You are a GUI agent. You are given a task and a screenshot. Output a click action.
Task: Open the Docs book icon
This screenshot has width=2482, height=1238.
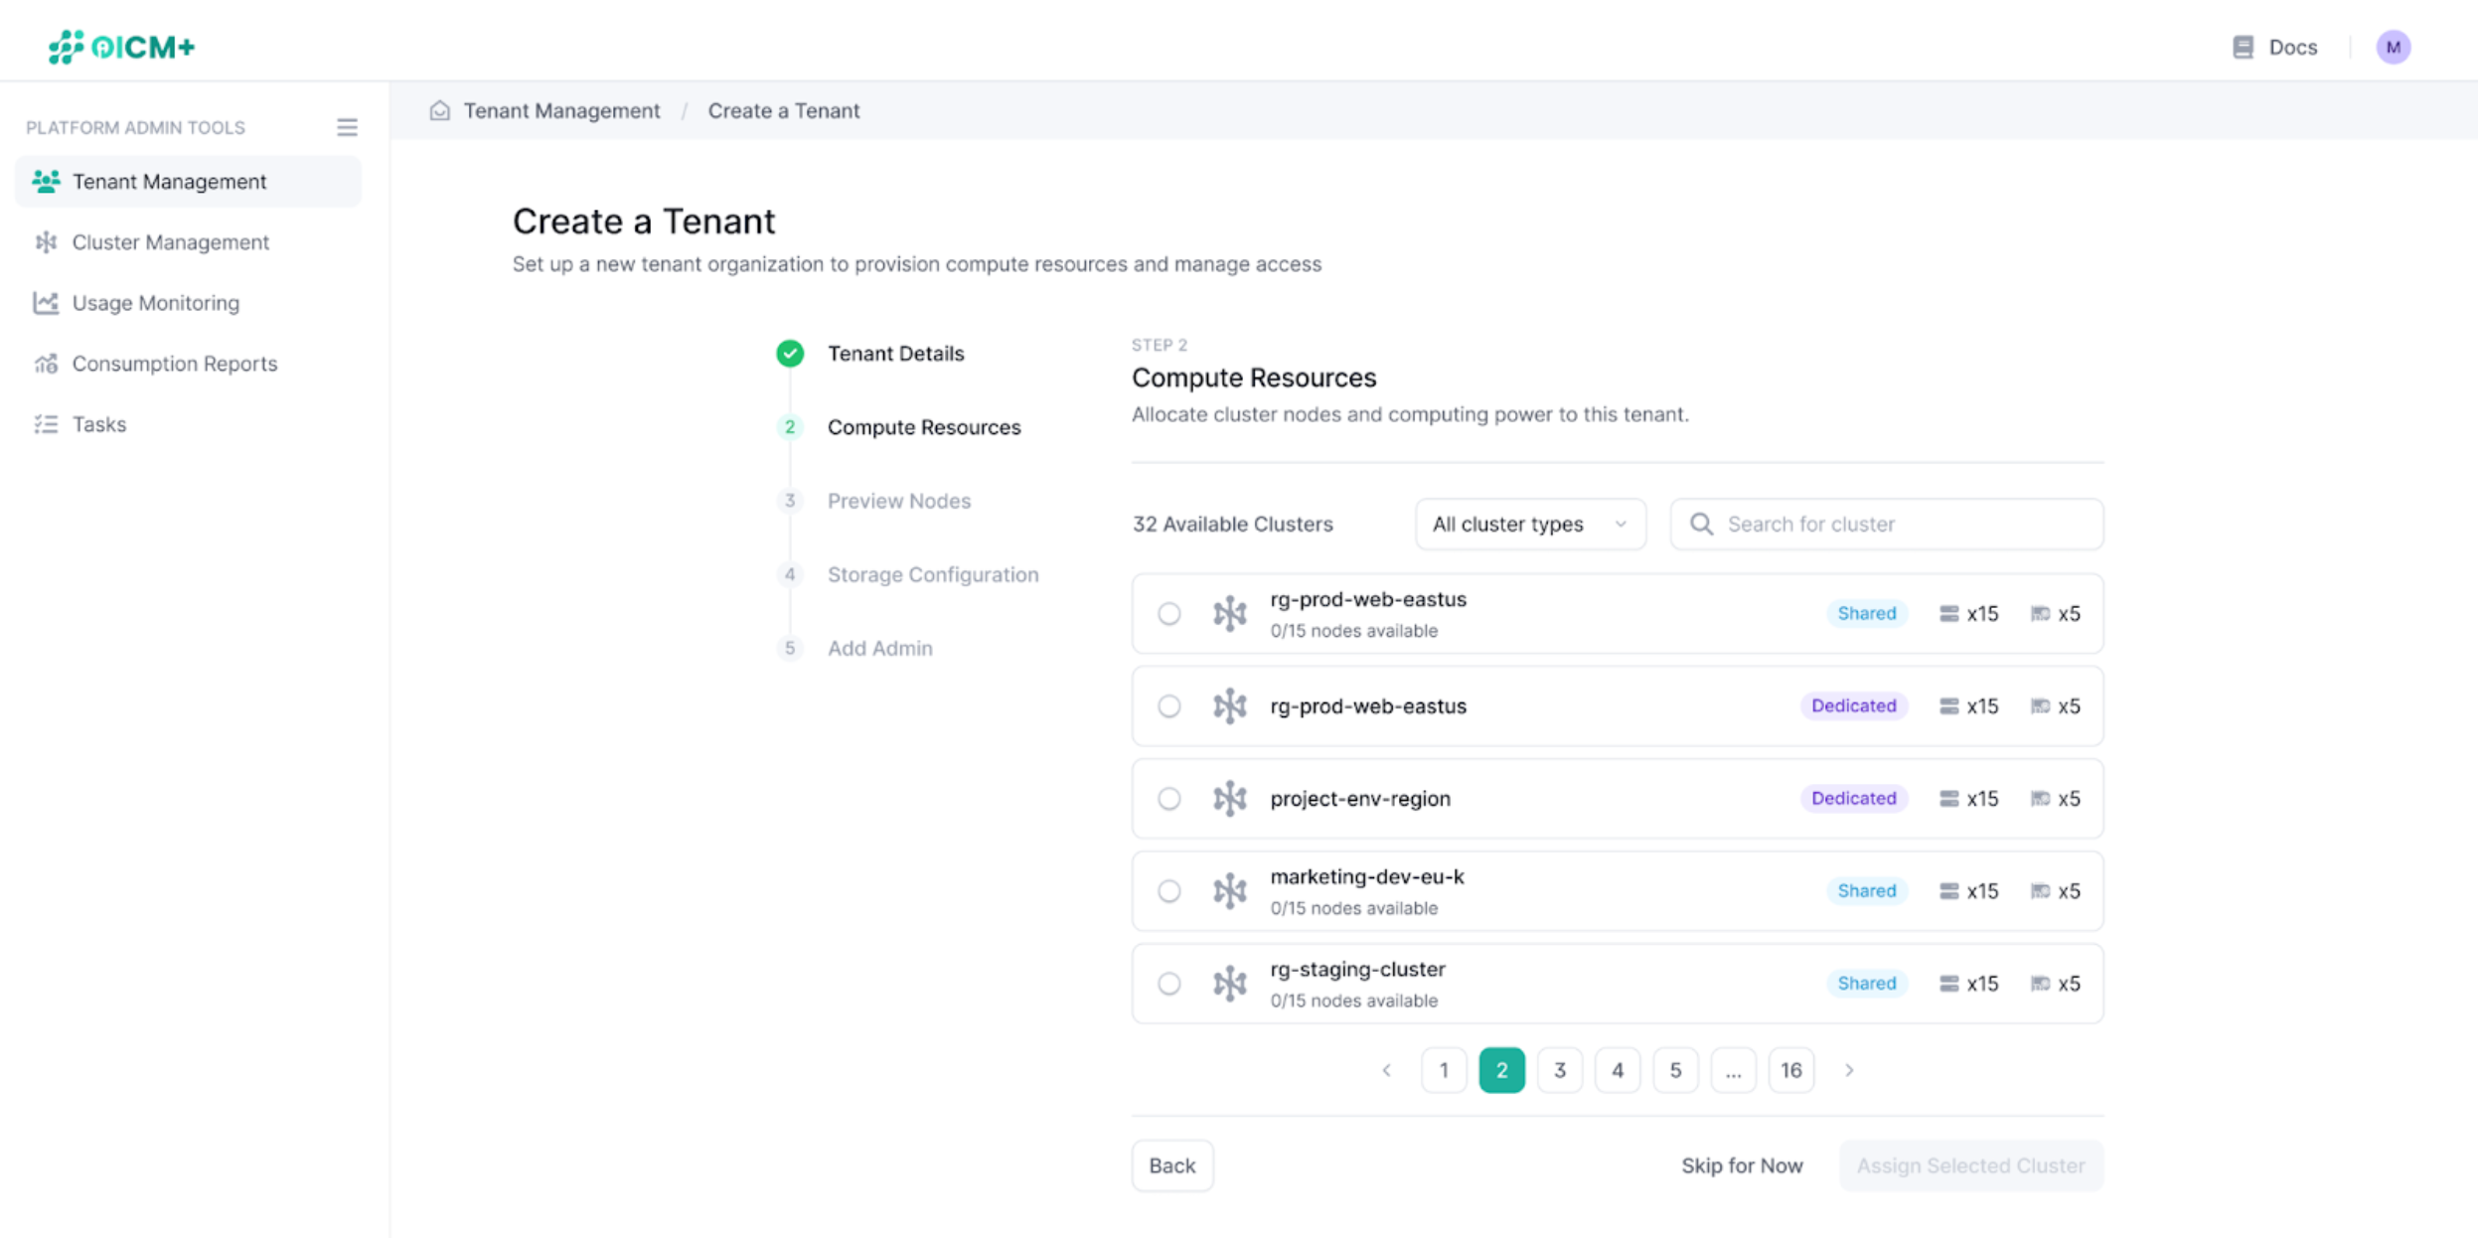click(2243, 47)
